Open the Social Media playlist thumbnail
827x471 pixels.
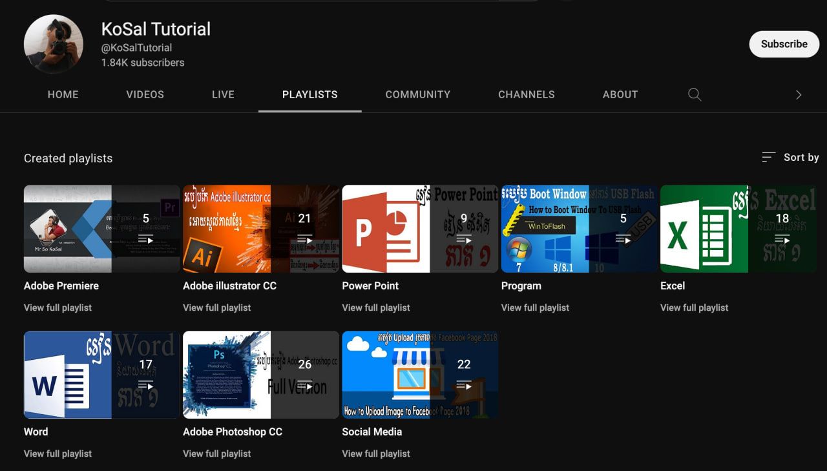[x=420, y=375]
